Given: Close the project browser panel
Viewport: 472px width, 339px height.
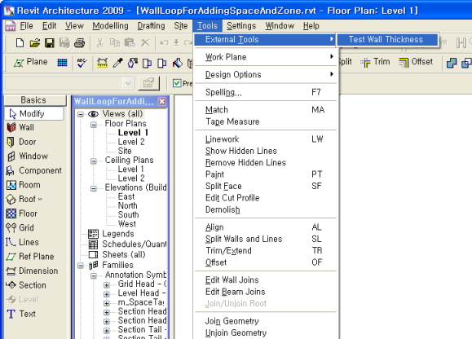Looking at the screenshot, I should click(162, 101).
